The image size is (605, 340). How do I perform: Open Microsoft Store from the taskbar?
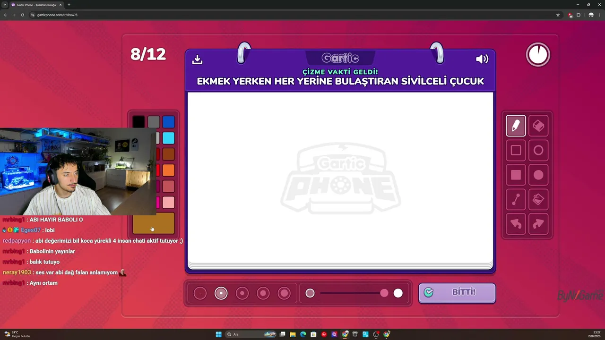(313, 334)
